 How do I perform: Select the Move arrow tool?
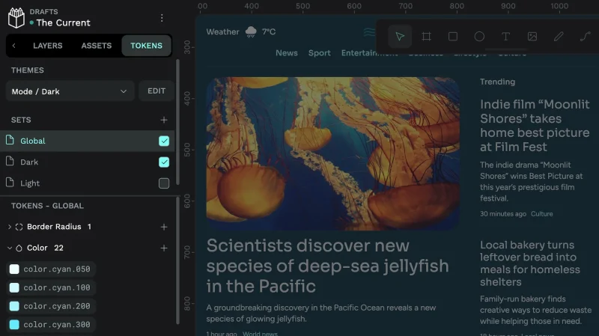coord(400,36)
